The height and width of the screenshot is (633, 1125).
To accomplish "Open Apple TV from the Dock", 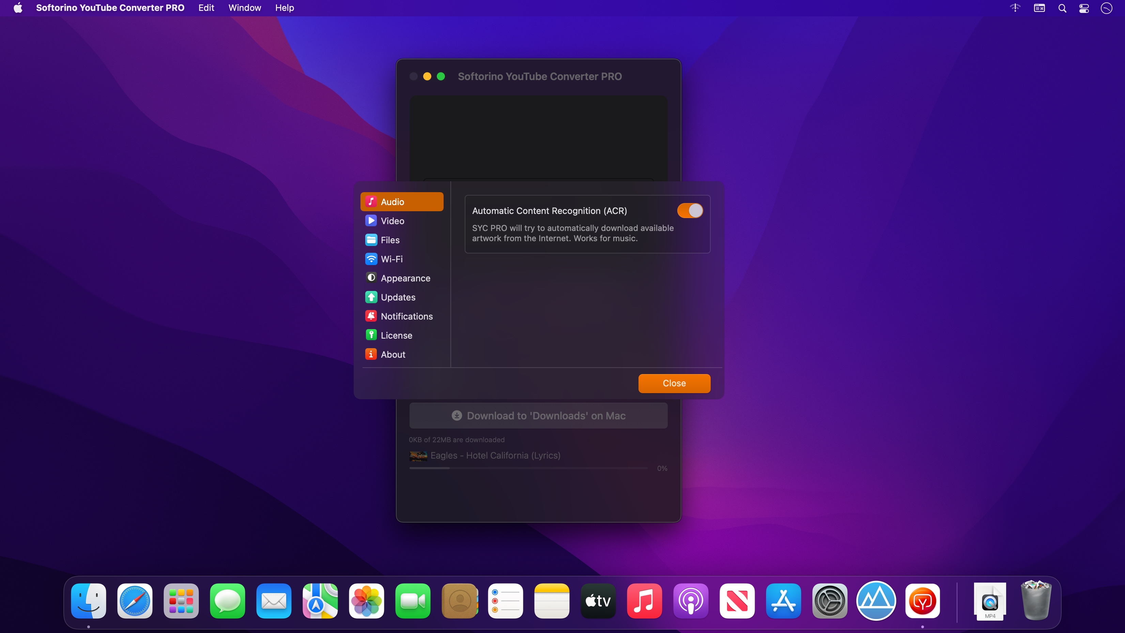I will point(598,601).
